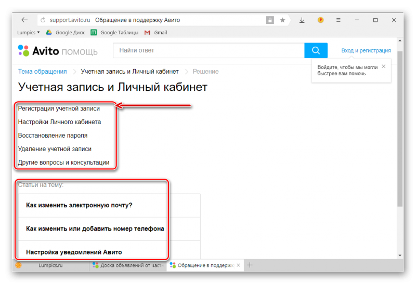
Task: Select Восстановление пароля topic
Action: point(53,136)
